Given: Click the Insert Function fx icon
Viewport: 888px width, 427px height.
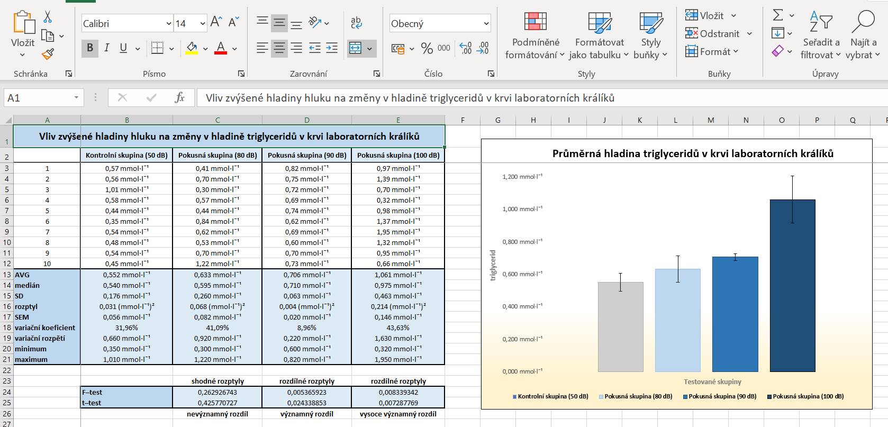Looking at the screenshot, I should pyautogui.click(x=179, y=97).
